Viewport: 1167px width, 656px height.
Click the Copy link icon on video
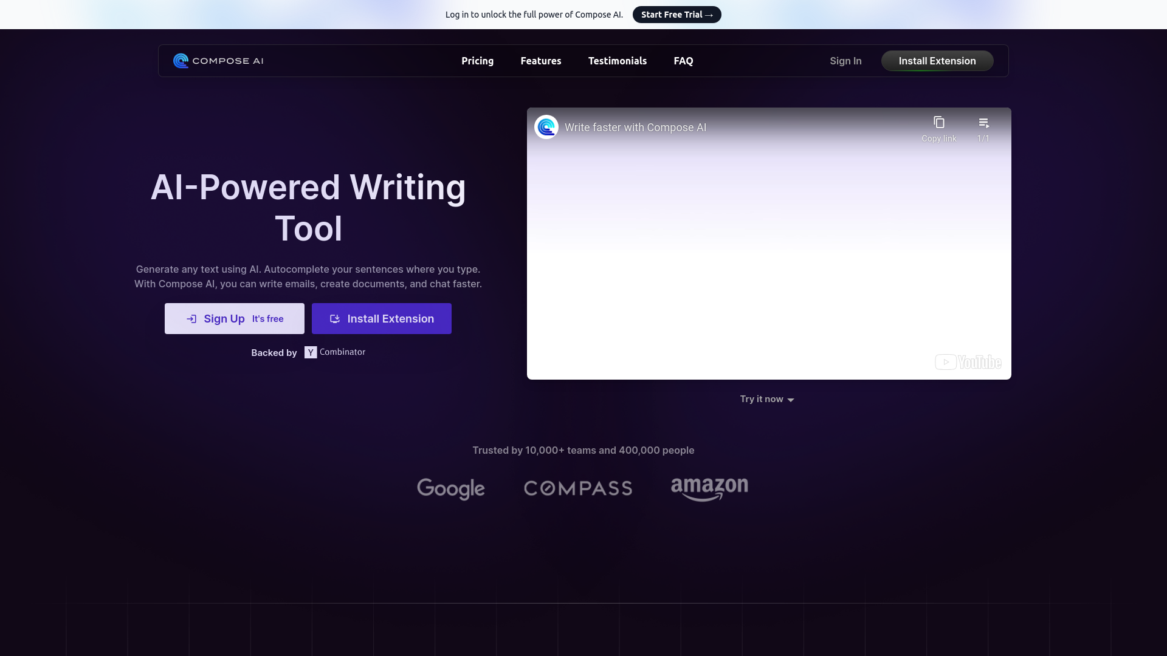point(938,123)
